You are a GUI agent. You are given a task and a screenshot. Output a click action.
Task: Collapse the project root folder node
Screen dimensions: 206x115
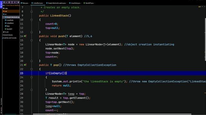(x=3, y=5)
